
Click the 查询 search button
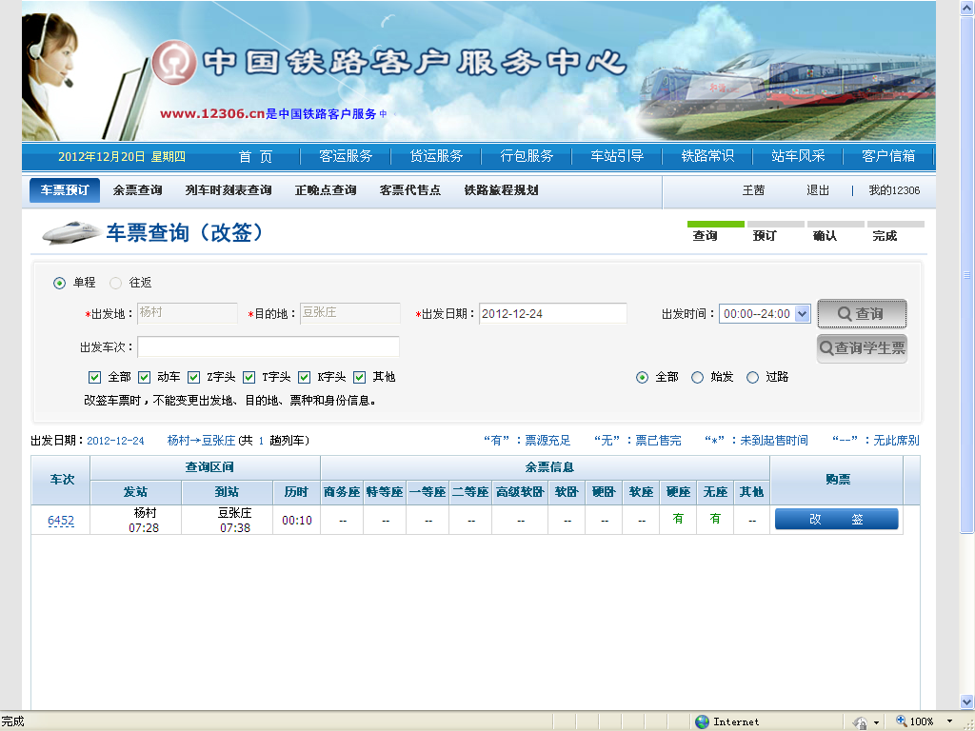(x=862, y=314)
